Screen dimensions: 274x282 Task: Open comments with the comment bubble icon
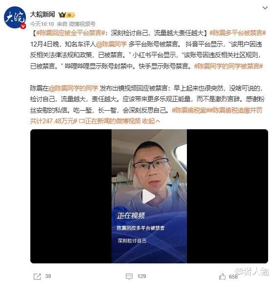[129, 276]
